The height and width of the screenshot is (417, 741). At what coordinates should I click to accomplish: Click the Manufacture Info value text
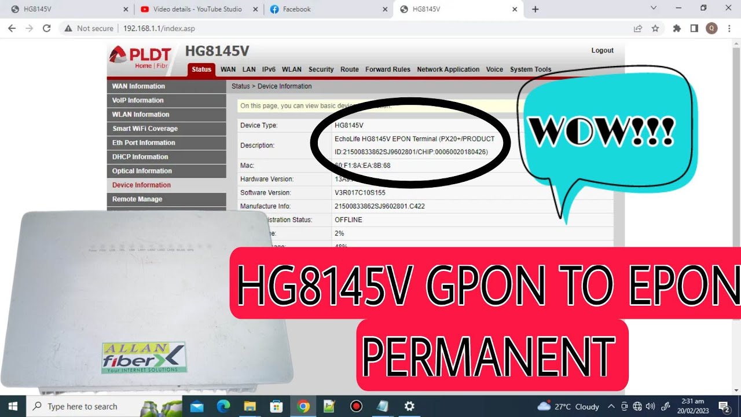point(380,206)
